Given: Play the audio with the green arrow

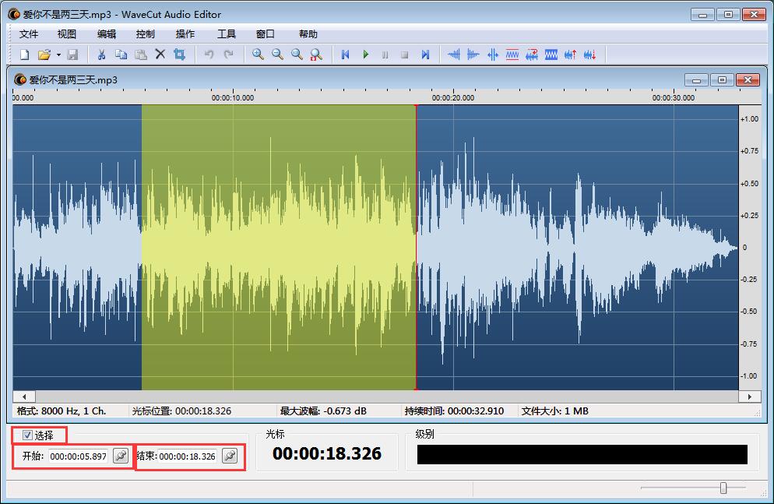Looking at the screenshot, I should coord(366,55).
